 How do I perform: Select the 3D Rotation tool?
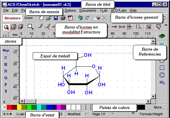[21, 27]
